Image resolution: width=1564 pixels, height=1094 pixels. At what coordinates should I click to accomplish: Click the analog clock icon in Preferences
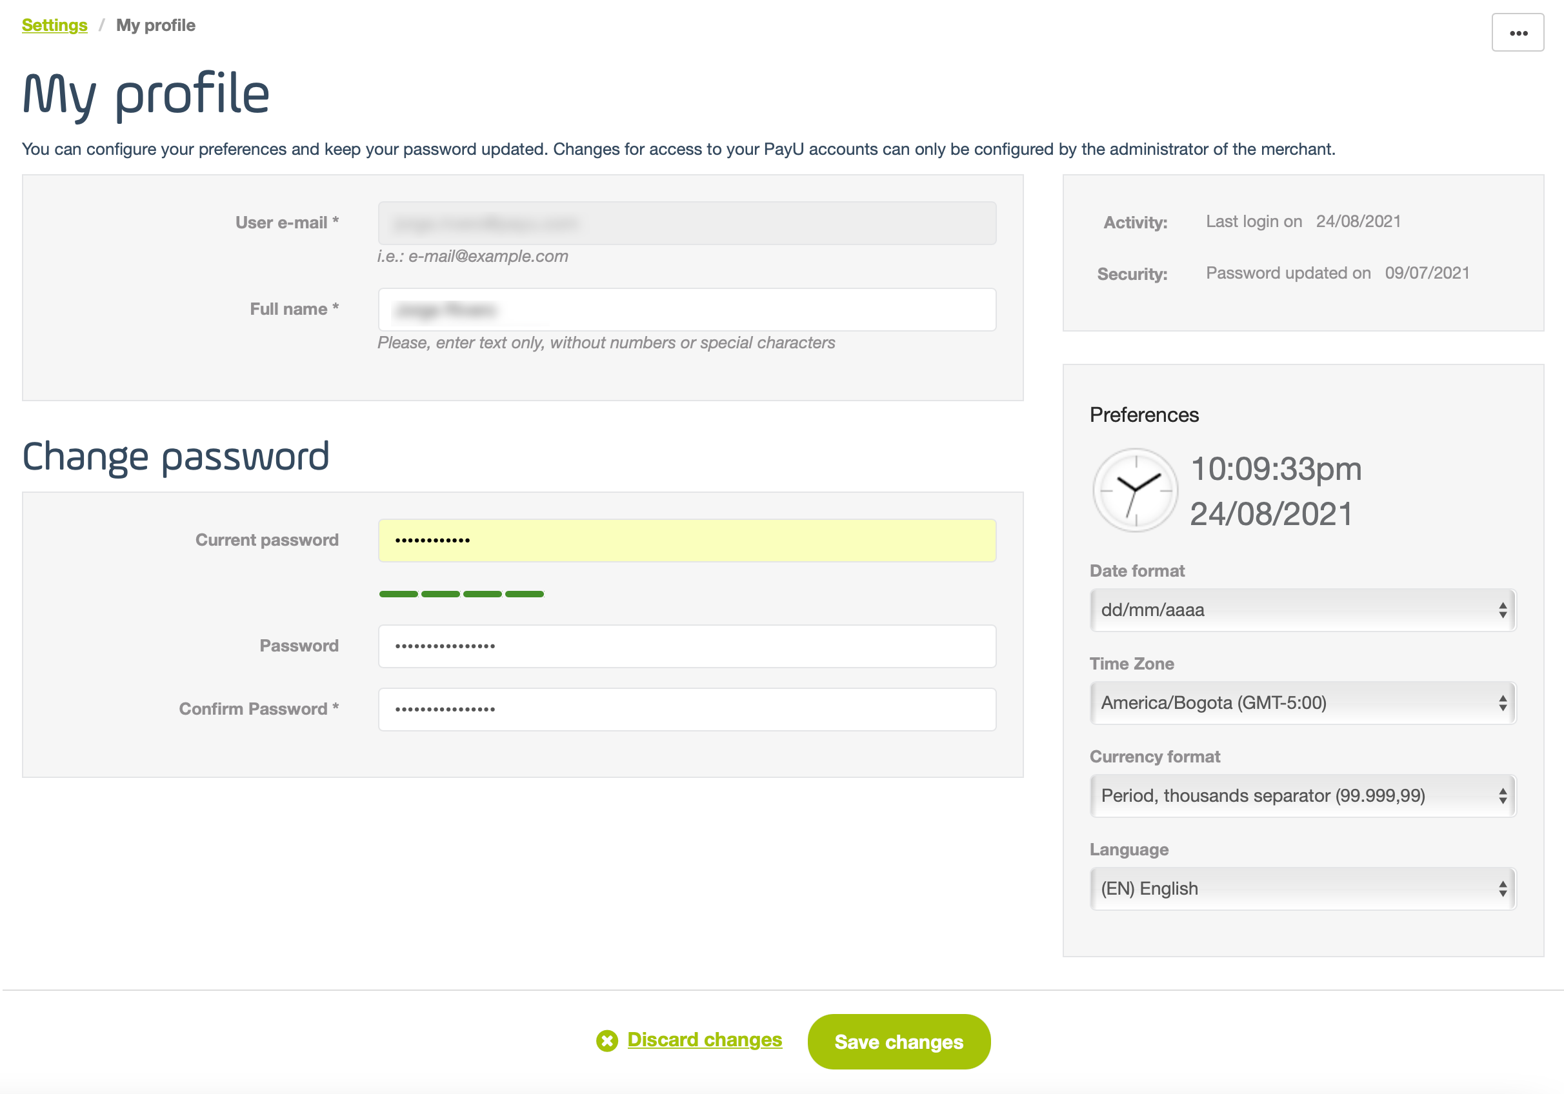pos(1135,490)
